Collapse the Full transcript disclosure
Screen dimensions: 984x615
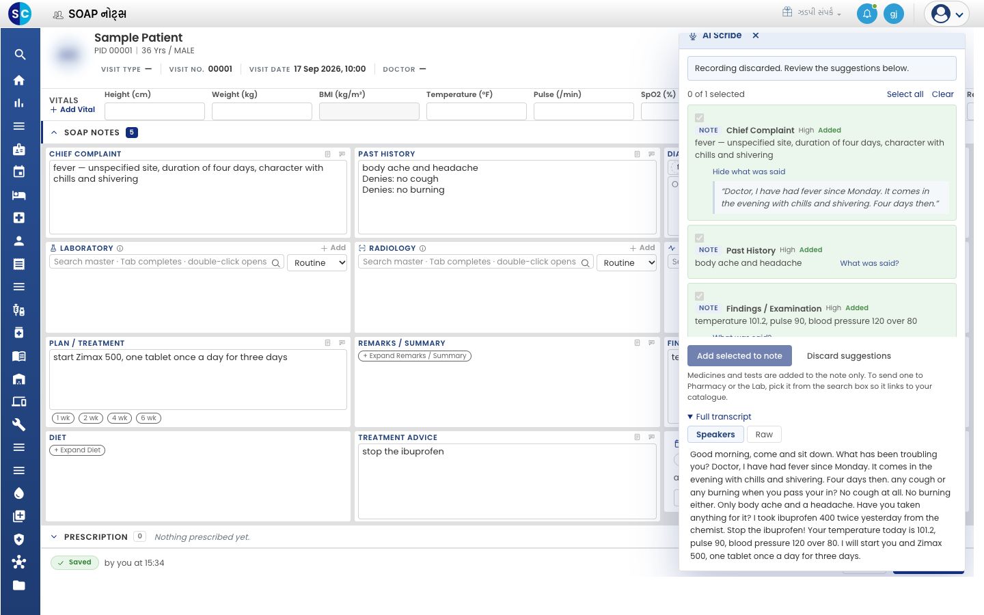point(720,417)
